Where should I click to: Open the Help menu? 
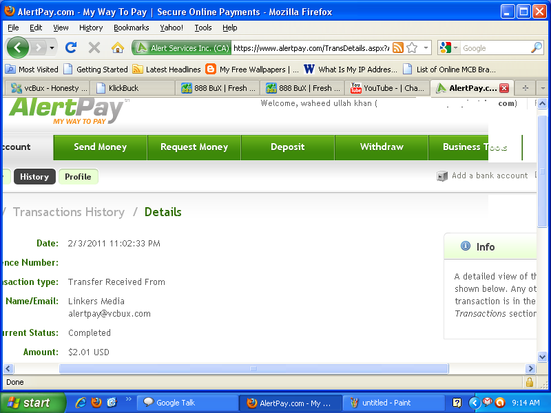[230, 28]
